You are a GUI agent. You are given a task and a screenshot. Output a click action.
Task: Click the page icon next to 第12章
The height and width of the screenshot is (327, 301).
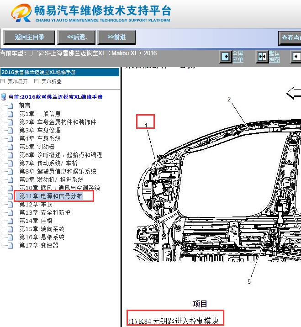tap(11, 205)
